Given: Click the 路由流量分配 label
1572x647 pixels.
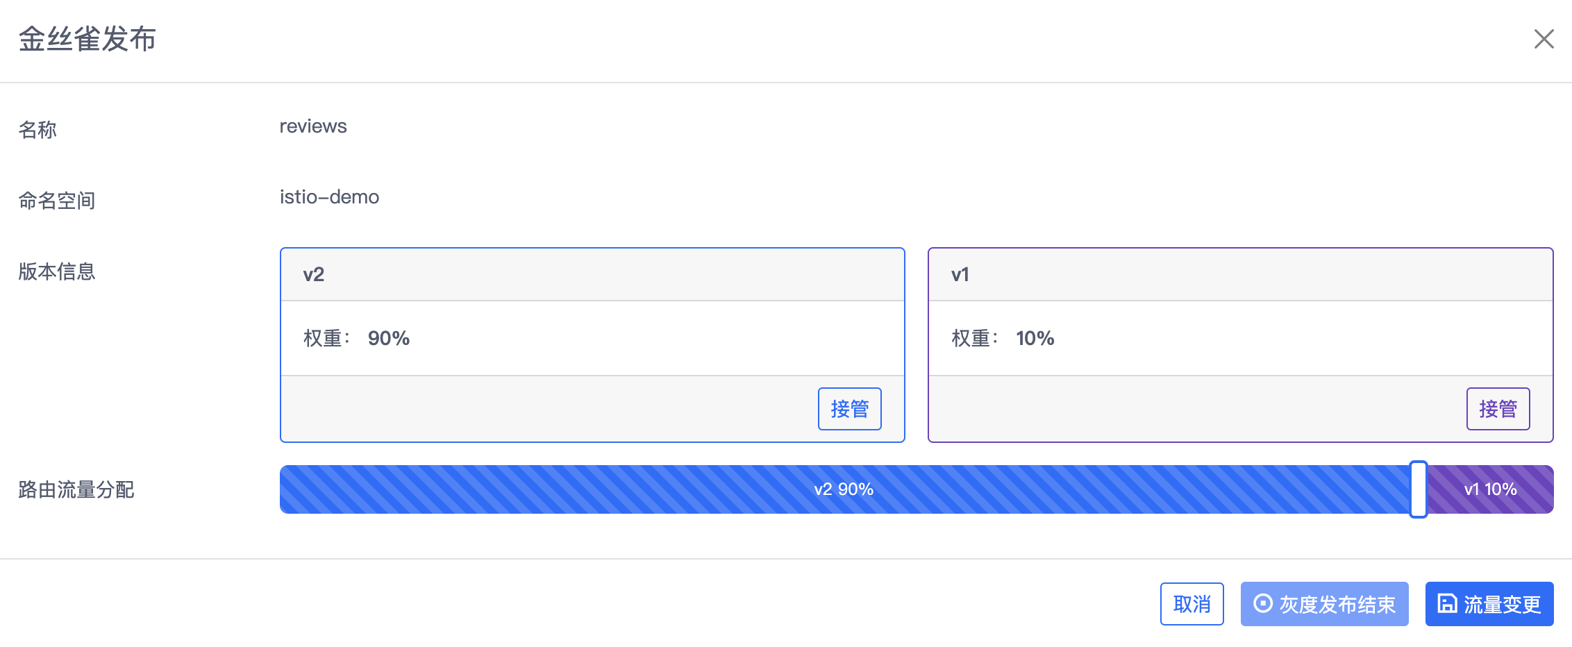Looking at the screenshot, I should tap(76, 489).
